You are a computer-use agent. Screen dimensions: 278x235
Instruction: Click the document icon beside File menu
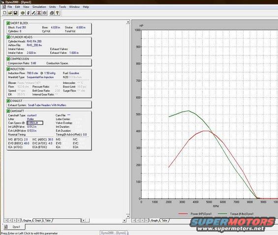[4, 7]
